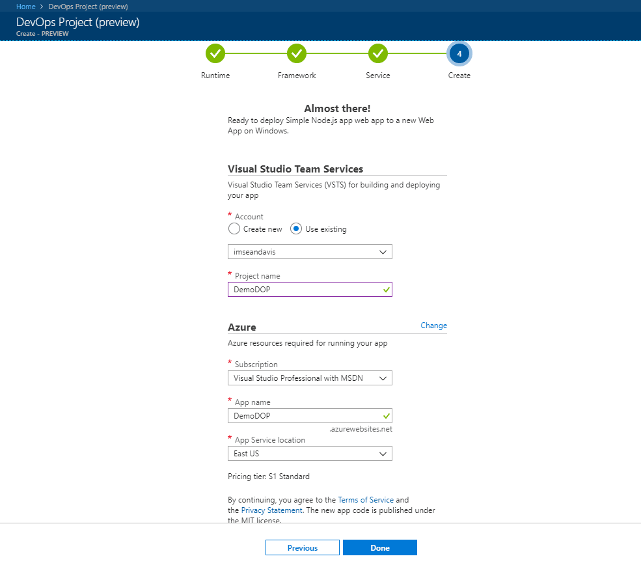The image size is (641, 567).
Task: Select the Use existing account radio button
Action: [296, 228]
